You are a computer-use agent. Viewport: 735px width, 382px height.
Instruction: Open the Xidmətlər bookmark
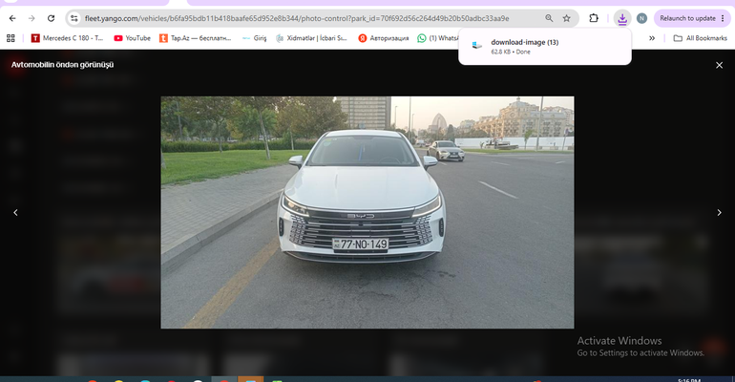tap(312, 38)
